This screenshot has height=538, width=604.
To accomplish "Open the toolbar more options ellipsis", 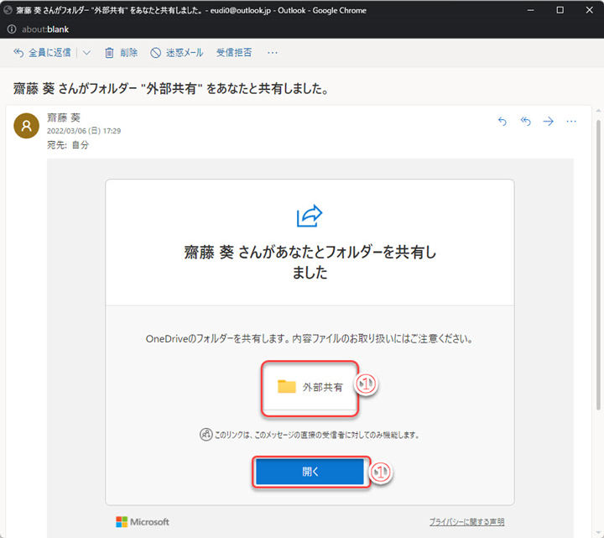I will click(x=273, y=52).
